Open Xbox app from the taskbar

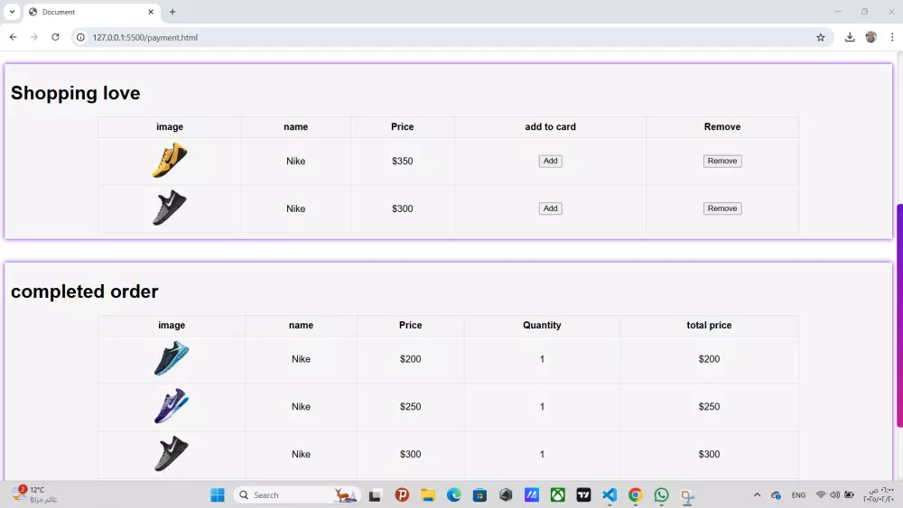click(557, 494)
